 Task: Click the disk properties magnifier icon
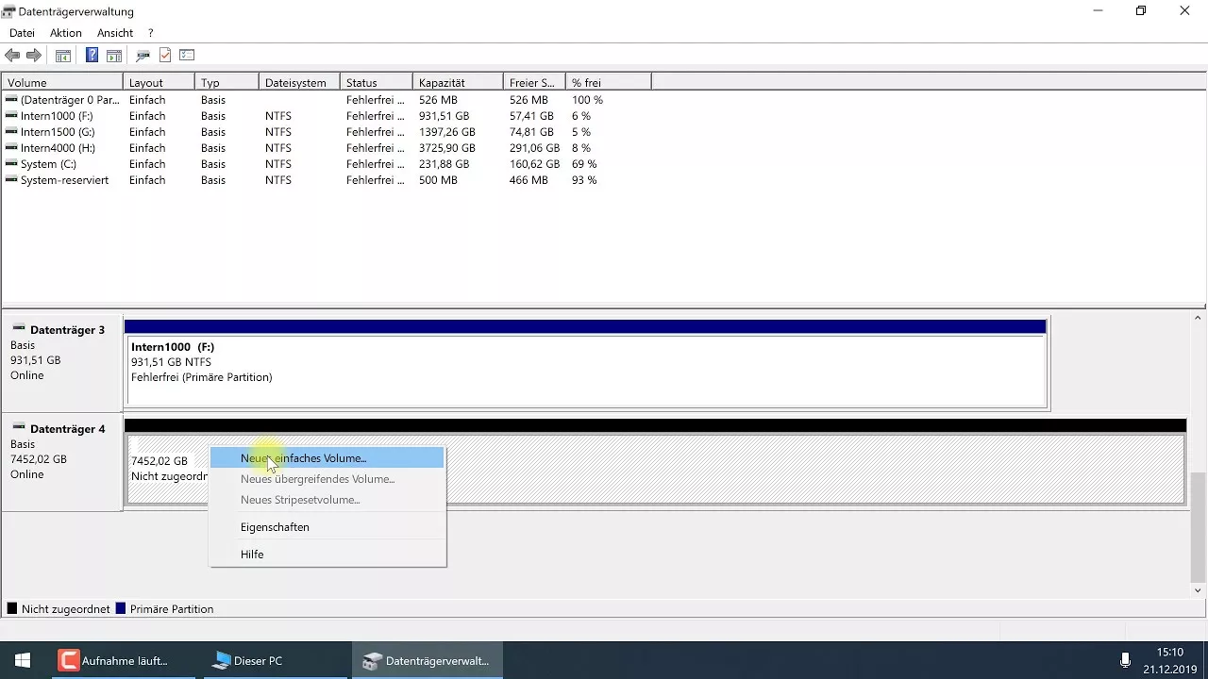(143, 55)
